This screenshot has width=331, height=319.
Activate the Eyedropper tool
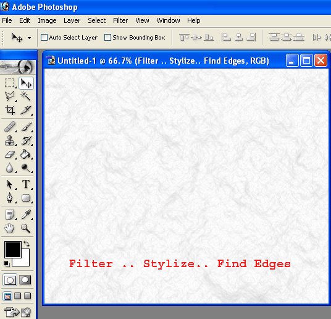26,215
